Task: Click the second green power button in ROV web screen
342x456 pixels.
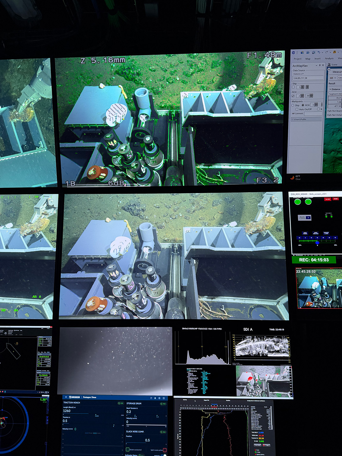Action: 308,202
